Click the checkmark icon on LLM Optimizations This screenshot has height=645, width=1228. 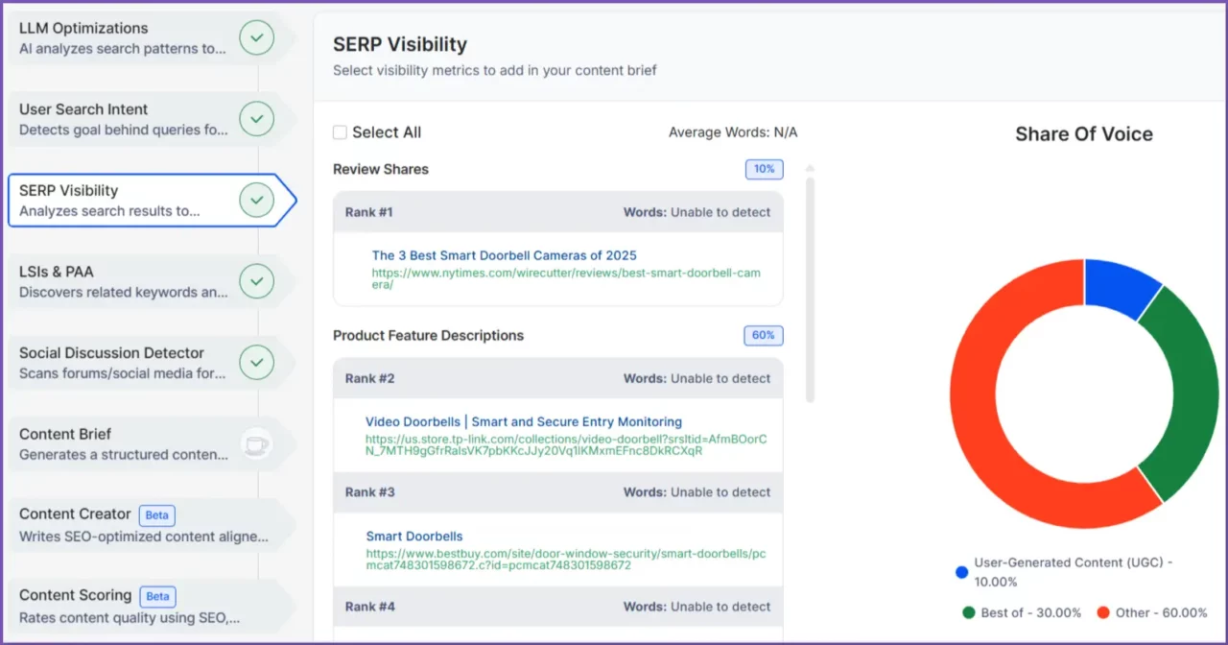coord(256,37)
